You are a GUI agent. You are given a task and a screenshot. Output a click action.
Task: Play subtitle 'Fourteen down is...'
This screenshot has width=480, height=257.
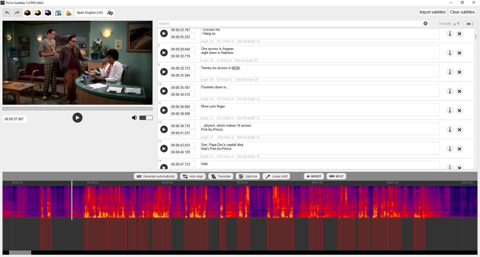coord(164,91)
